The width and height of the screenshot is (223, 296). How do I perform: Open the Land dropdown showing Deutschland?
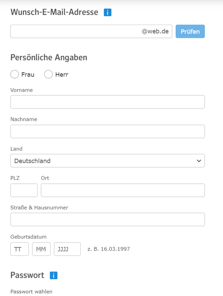point(107,161)
